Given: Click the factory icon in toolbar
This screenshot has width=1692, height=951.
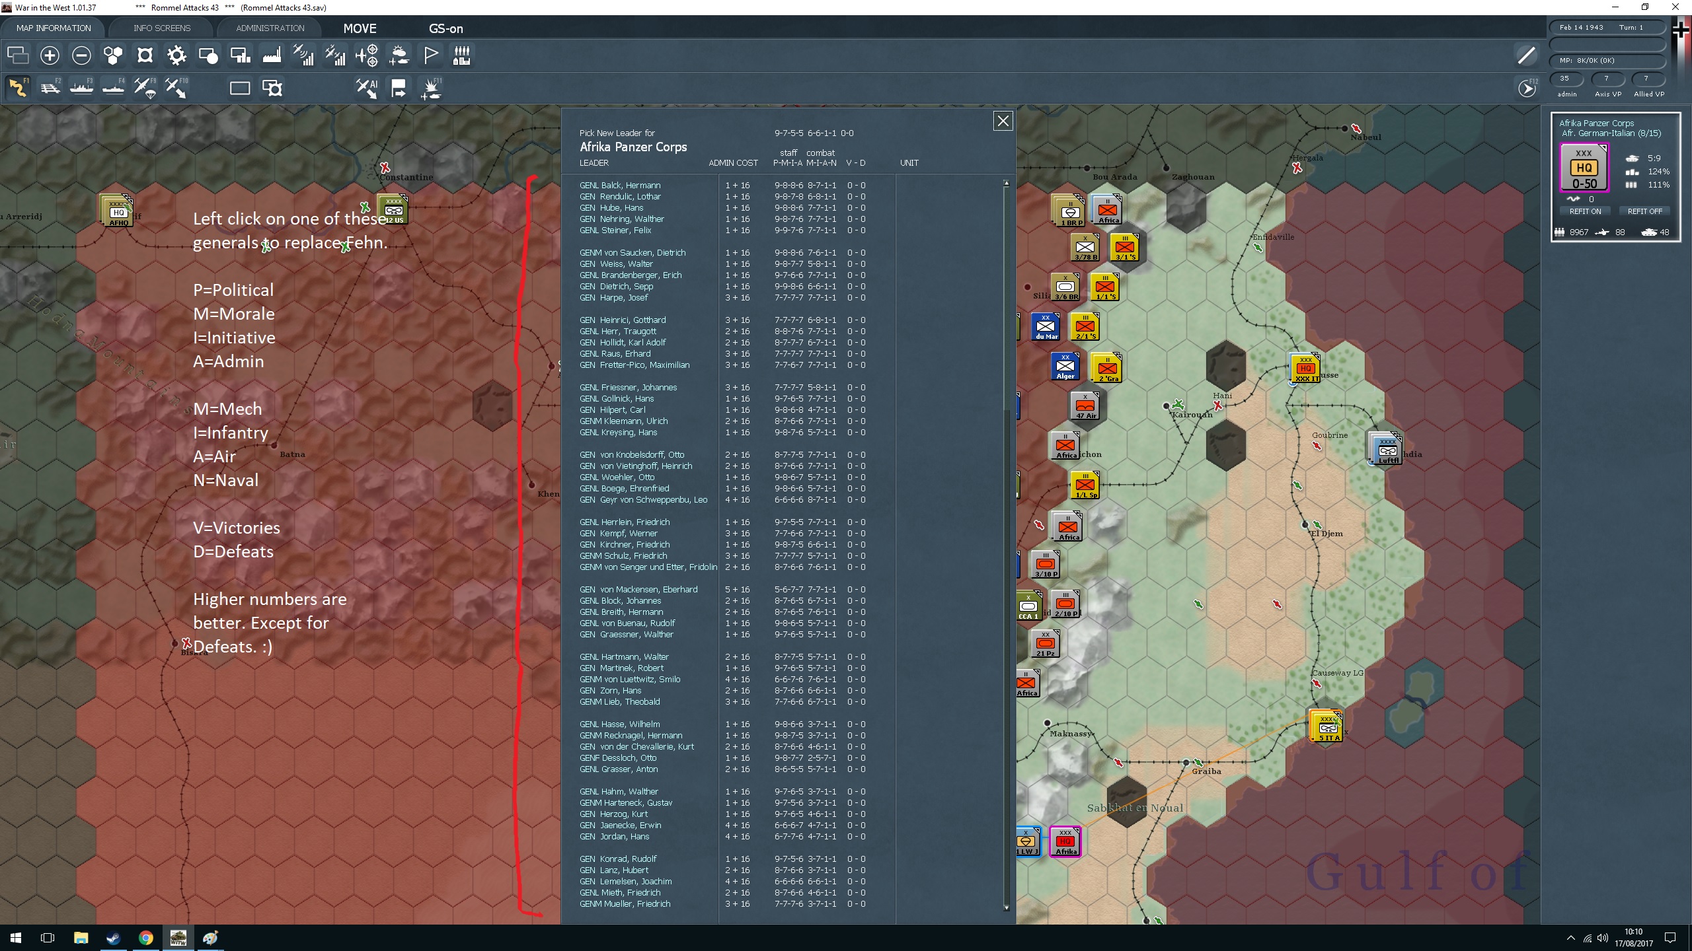Looking at the screenshot, I should coord(272,55).
